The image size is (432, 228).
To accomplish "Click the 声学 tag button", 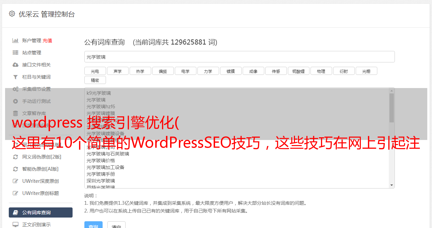I will coord(118,71).
